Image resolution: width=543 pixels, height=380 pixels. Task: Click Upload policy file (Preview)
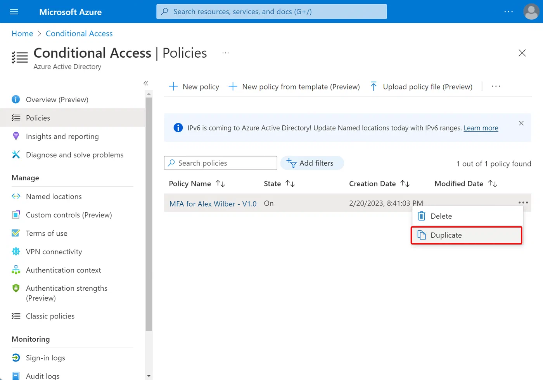pos(421,87)
